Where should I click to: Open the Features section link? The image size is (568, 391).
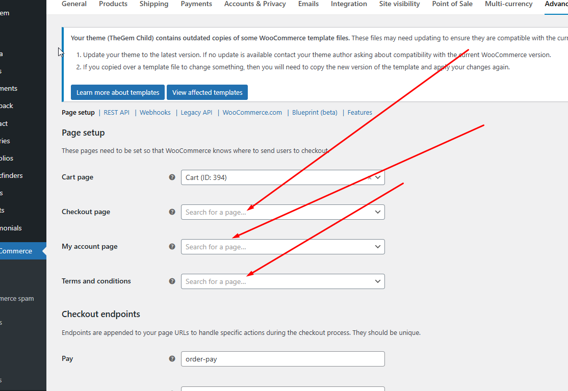click(x=359, y=113)
